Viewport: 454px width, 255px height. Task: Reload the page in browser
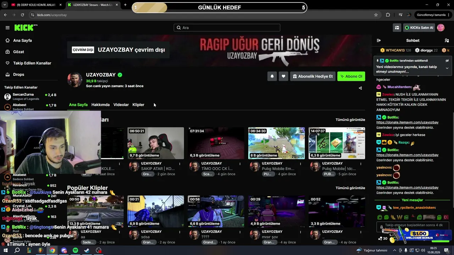(x=22, y=15)
